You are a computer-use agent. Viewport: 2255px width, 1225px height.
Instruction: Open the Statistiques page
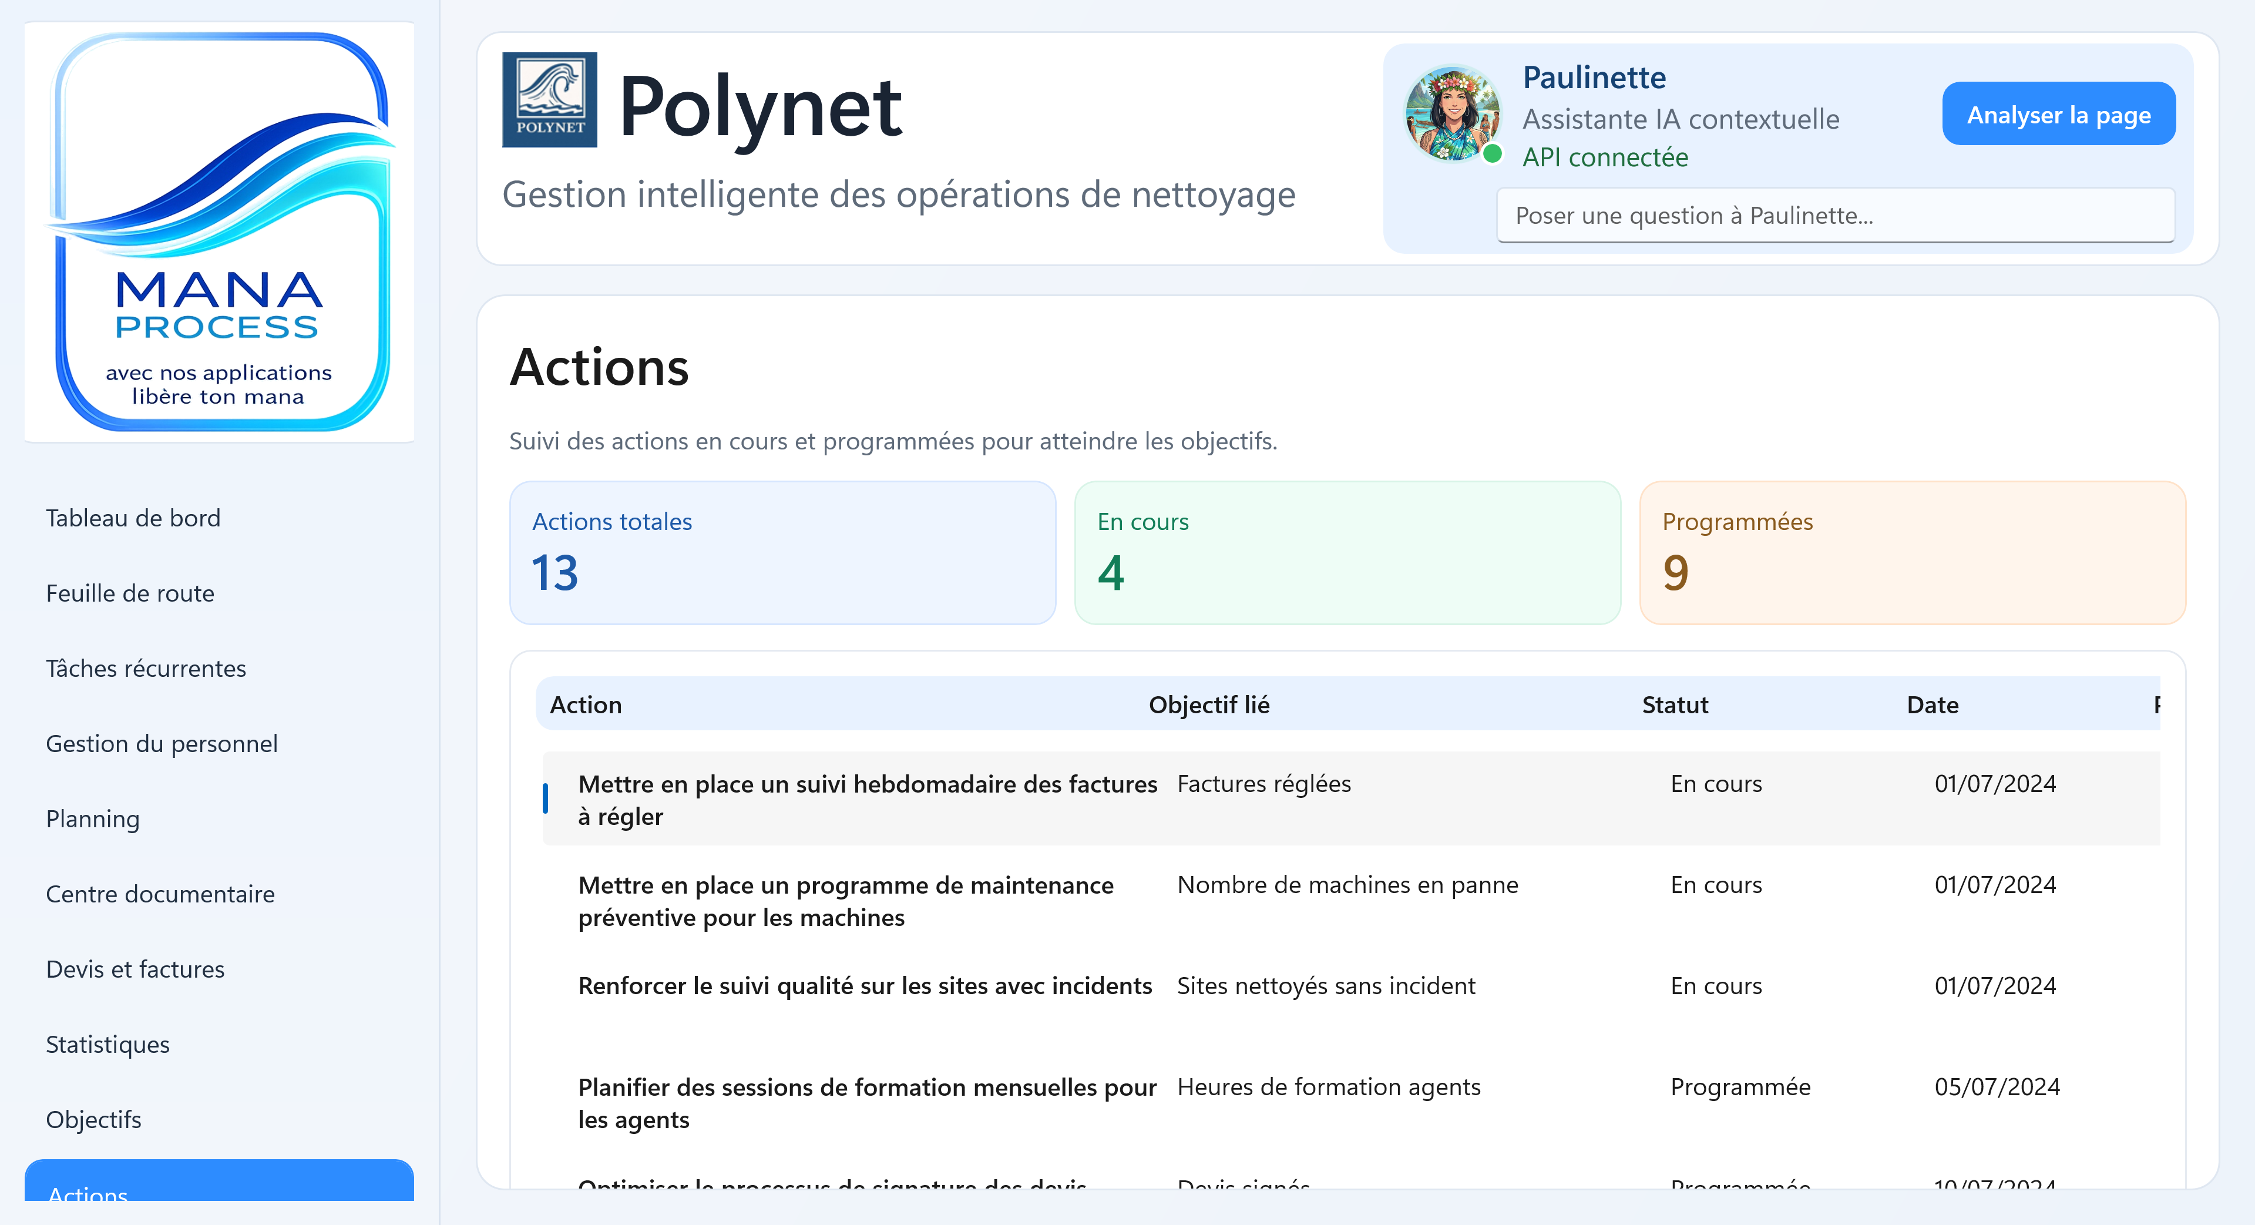(x=107, y=1045)
